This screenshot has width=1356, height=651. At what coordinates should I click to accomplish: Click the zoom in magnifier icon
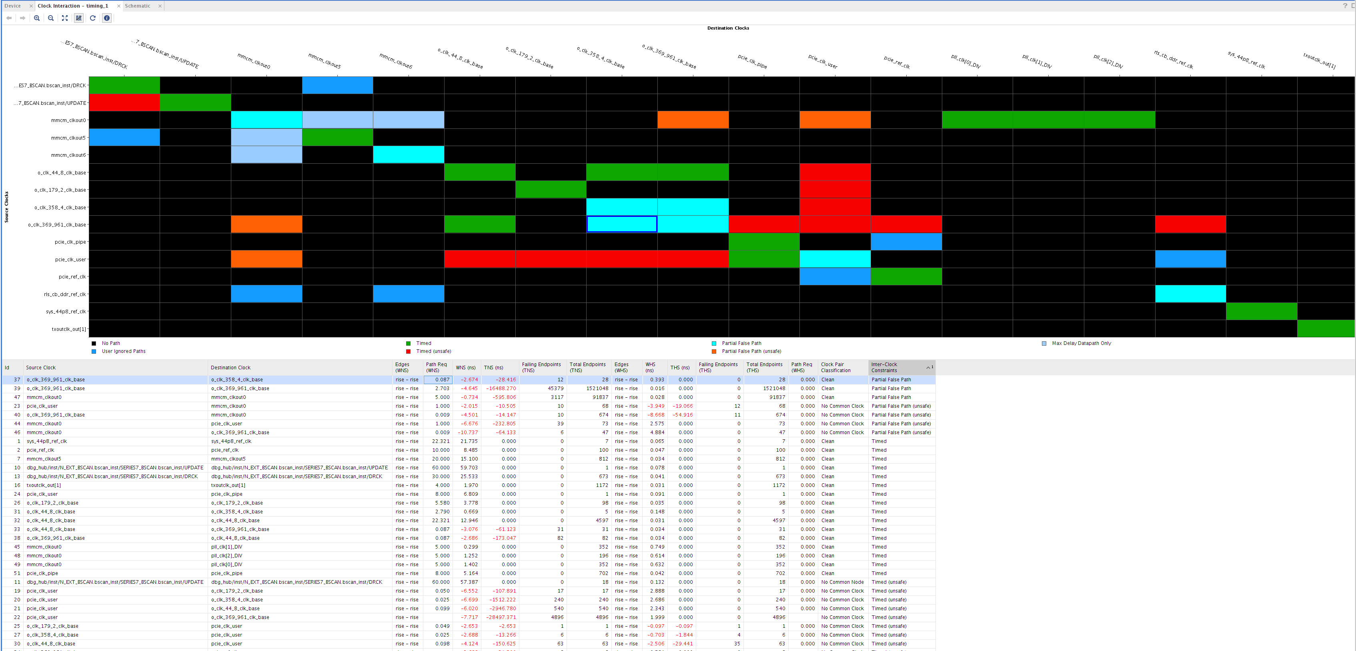coord(37,18)
